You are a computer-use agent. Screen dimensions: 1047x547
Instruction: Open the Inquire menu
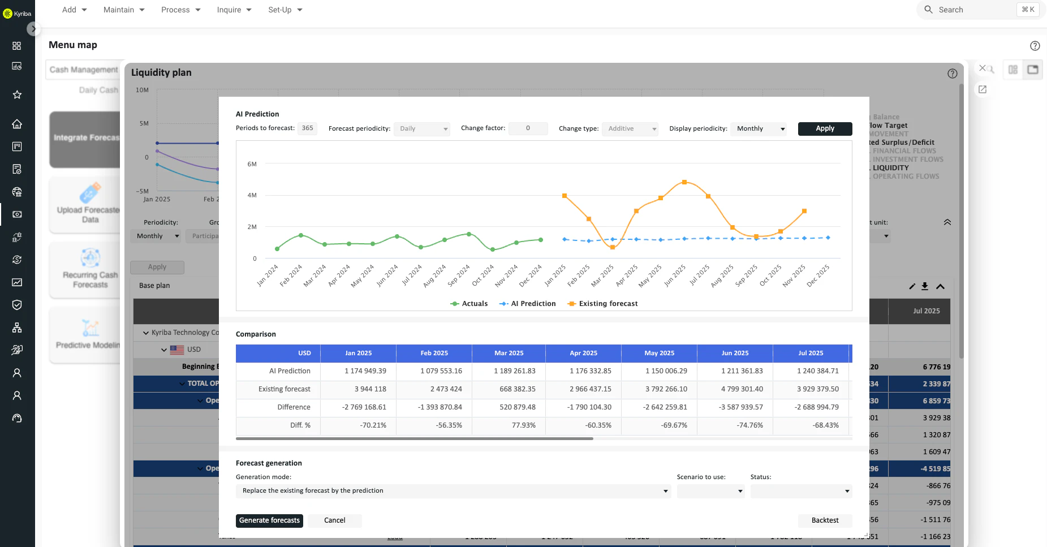[234, 10]
